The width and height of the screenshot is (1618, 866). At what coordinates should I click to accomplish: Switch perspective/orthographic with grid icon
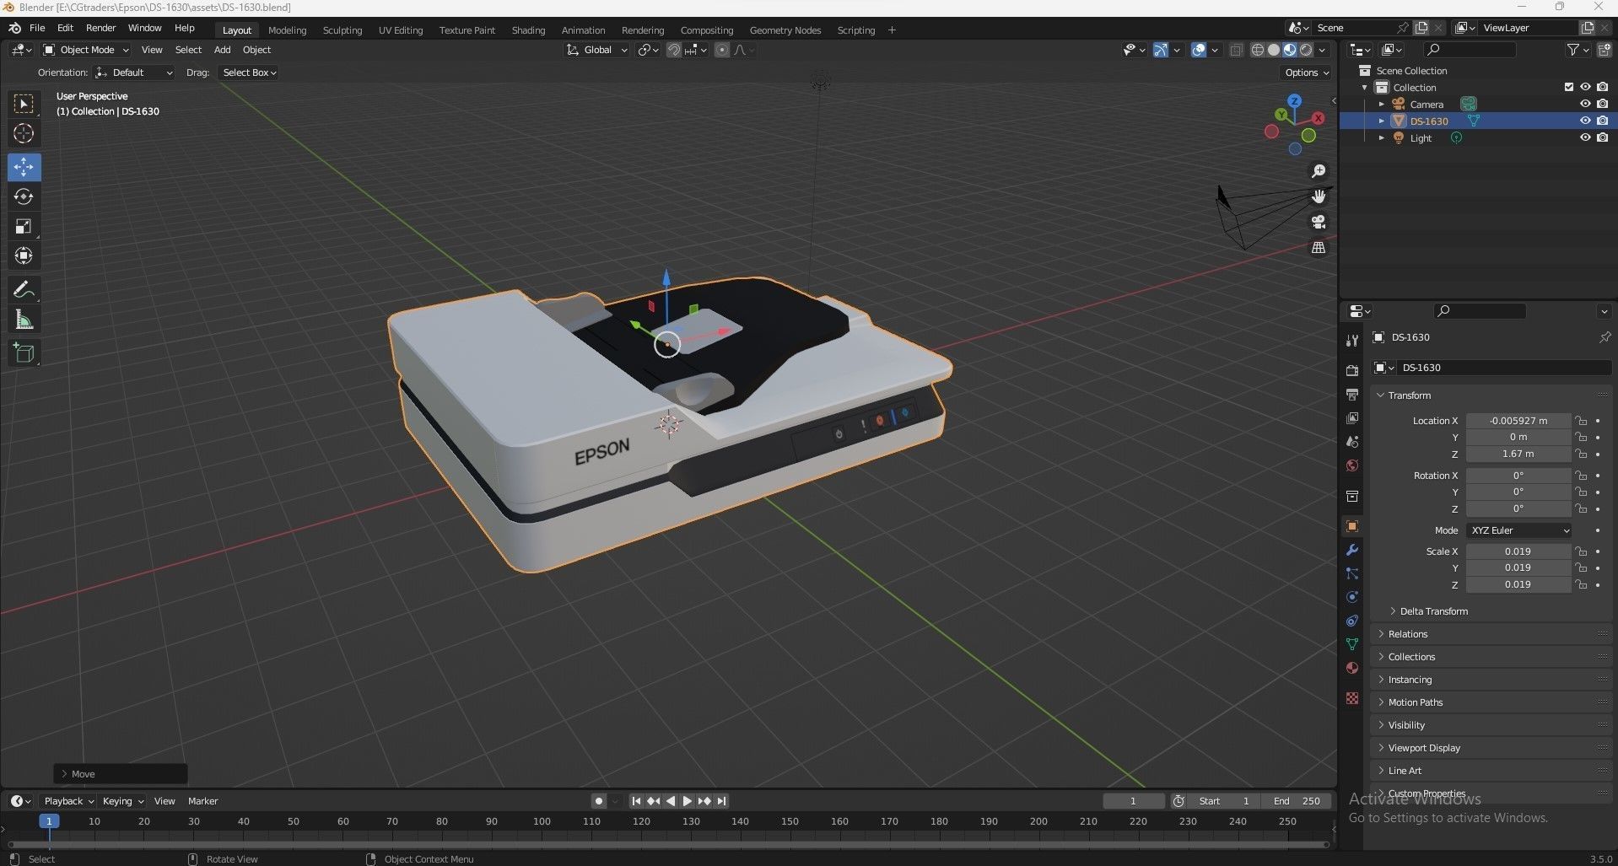tap(1319, 247)
